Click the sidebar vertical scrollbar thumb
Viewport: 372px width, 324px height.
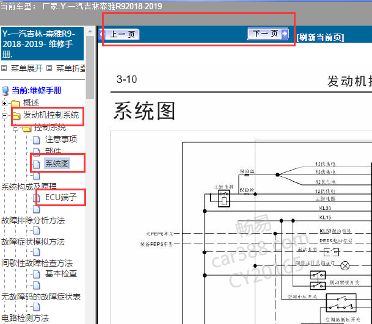(x=90, y=67)
